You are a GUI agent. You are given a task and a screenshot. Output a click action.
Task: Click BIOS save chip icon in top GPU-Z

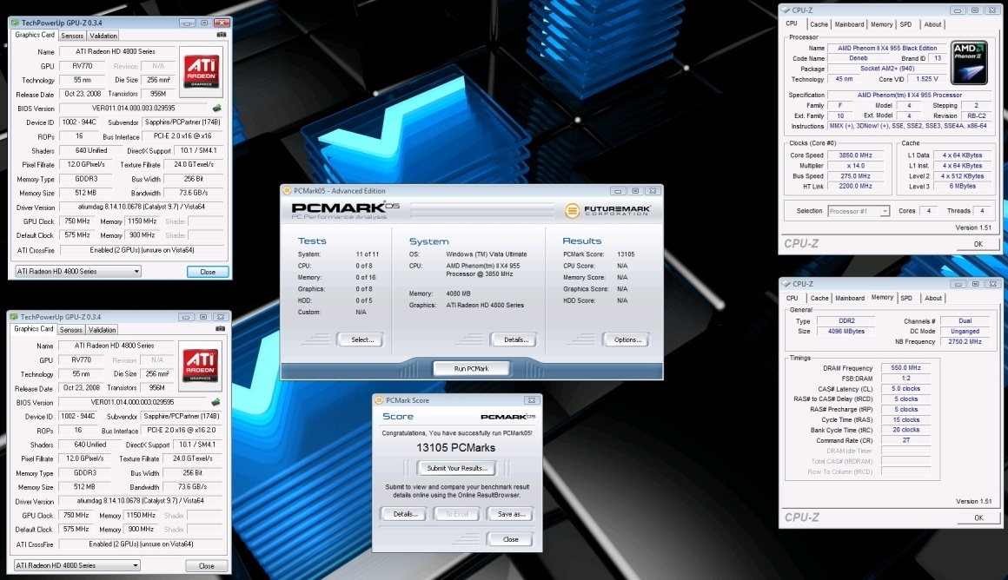tap(216, 108)
